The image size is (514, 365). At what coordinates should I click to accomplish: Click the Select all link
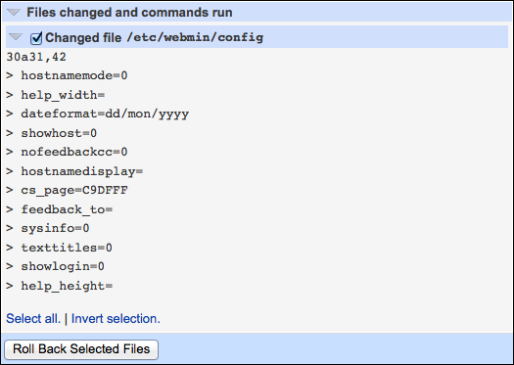pos(33,318)
